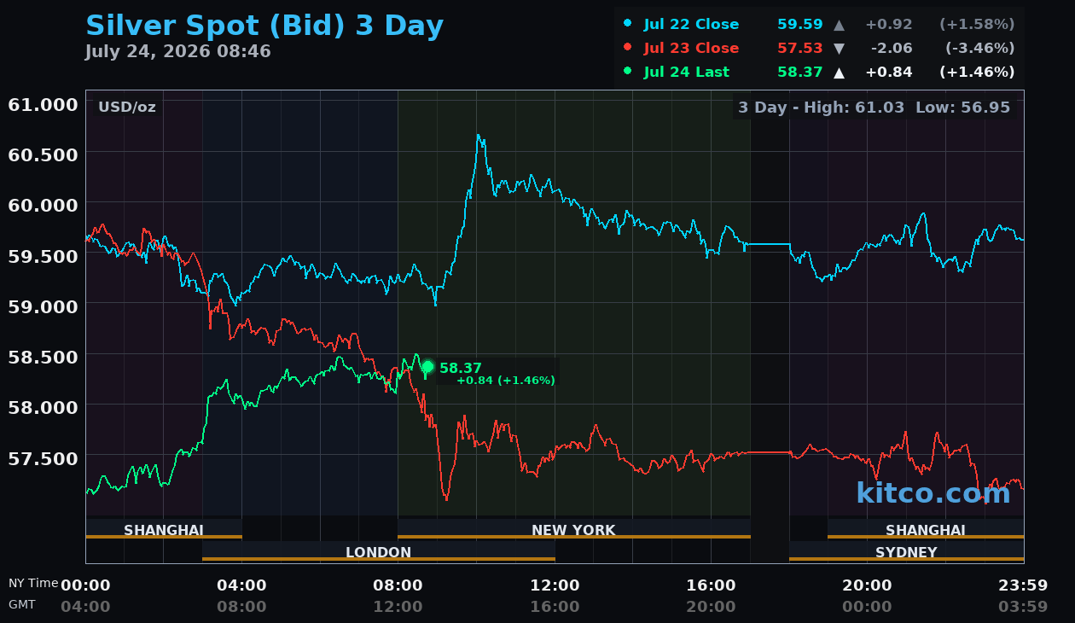
Task: Click the SYDNEY session bar
Action: [x=906, y=552]
